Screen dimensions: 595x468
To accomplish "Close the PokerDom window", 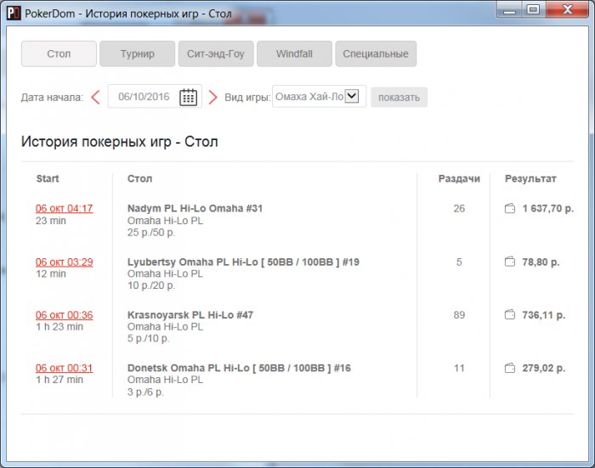I will [567, 9].
